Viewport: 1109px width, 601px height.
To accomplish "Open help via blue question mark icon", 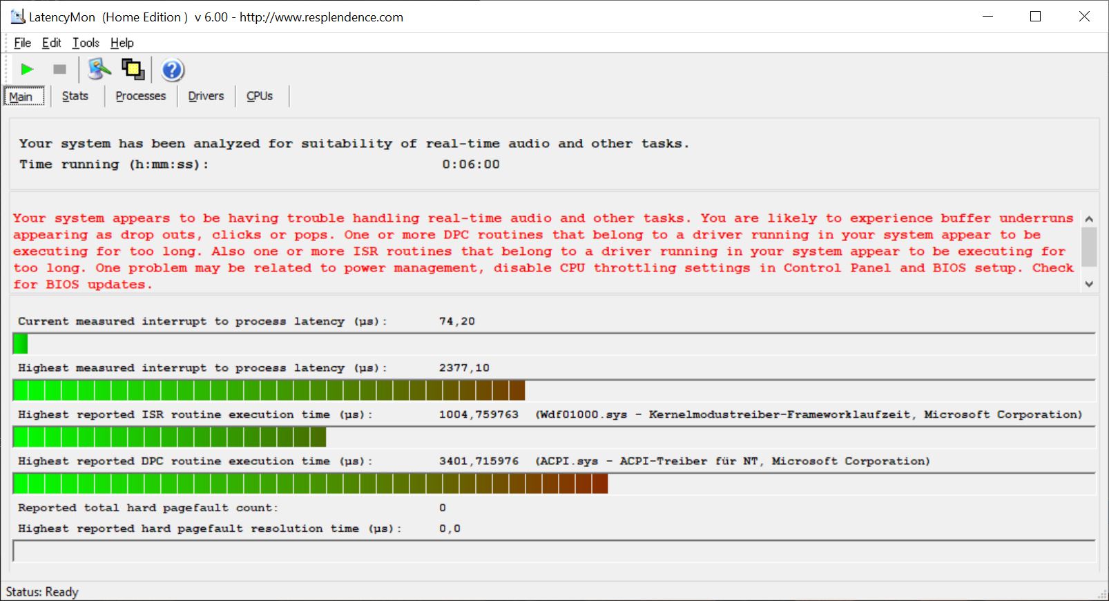I will pyautogui.click(x=173, y=70).
